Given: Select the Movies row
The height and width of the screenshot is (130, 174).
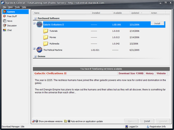Looking at the screenshot, I should pyautogui.click(x=99, y=37).
